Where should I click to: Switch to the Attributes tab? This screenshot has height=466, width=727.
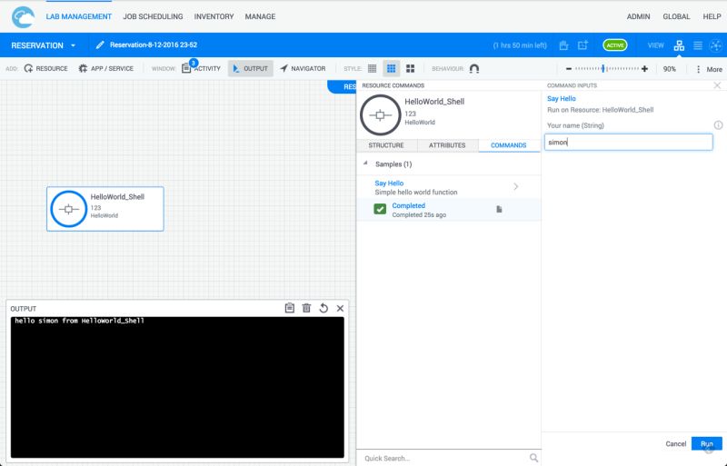(x=447, y=145)
